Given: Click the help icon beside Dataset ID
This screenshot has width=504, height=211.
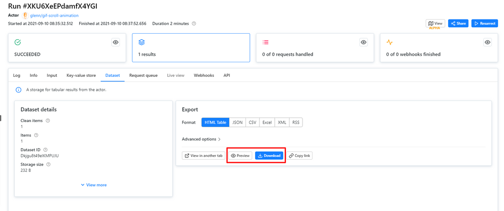Looking at the screenshot, I should click(x=45, y=150).
